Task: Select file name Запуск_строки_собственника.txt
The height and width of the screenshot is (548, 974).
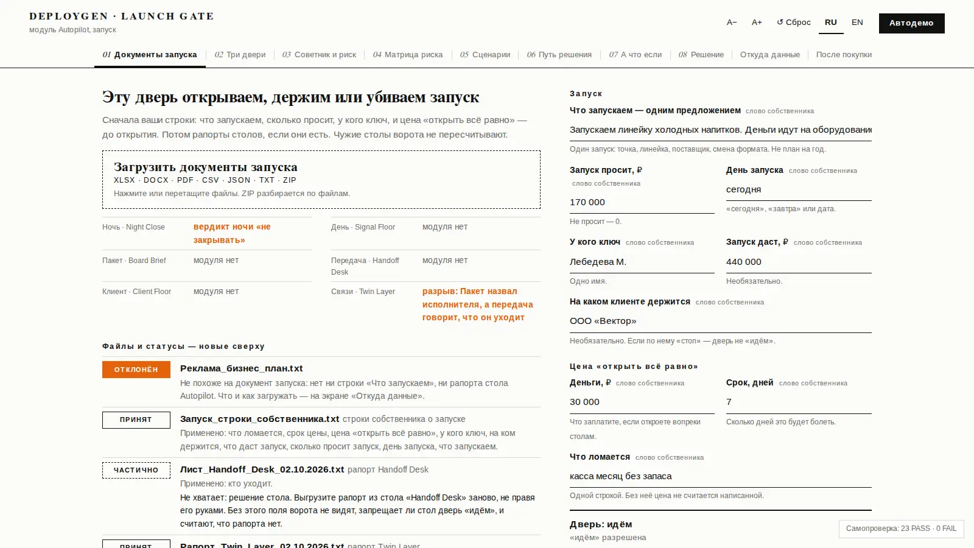Action: tap(260, 419)
